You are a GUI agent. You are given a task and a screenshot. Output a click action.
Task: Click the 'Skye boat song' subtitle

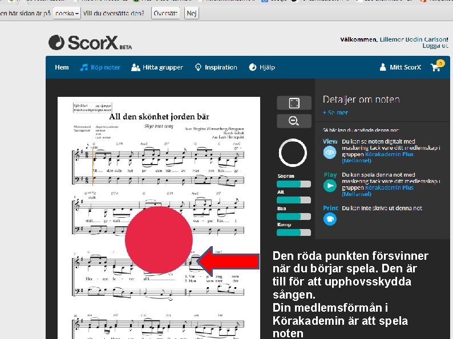[159, 126]
